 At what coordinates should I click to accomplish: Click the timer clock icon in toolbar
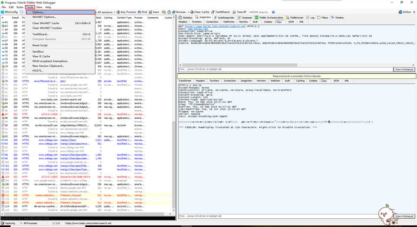(169, 12)
